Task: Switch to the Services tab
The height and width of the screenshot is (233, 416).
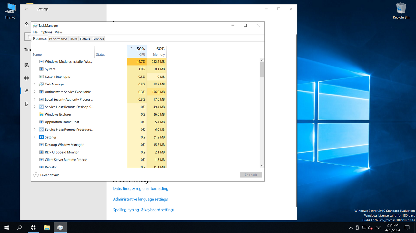Action: [98, 39]
